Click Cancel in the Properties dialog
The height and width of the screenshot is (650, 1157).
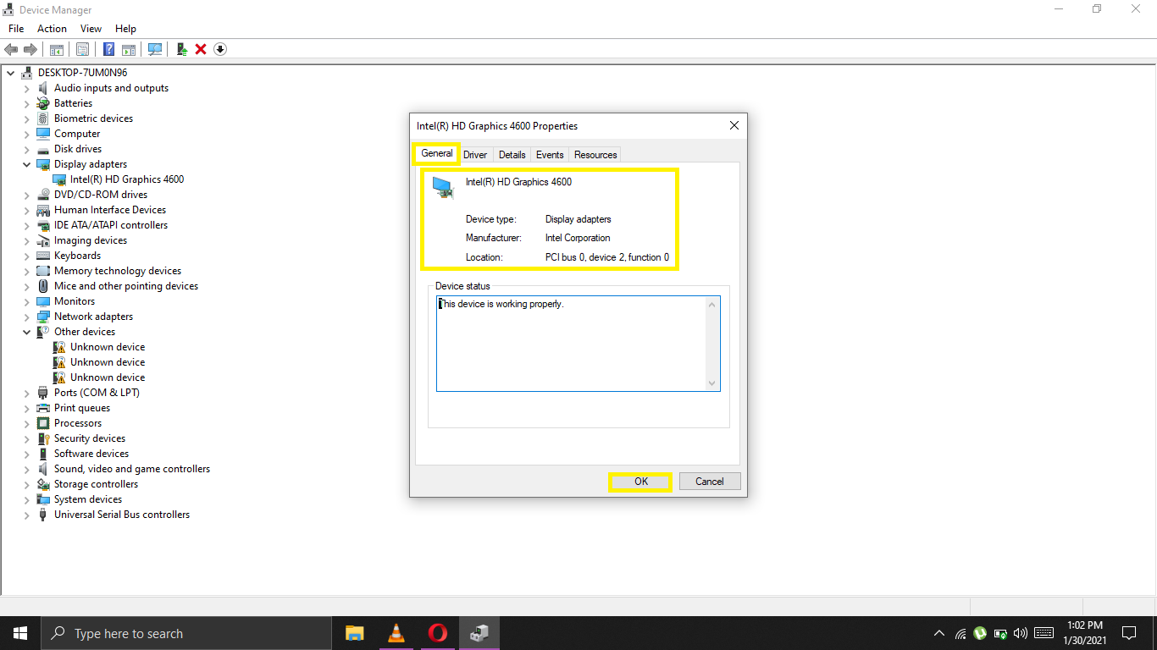tap(710, 482)
